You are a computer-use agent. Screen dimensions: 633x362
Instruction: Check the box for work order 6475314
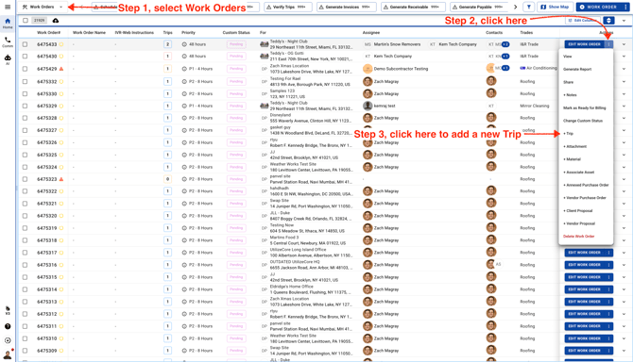25,289
